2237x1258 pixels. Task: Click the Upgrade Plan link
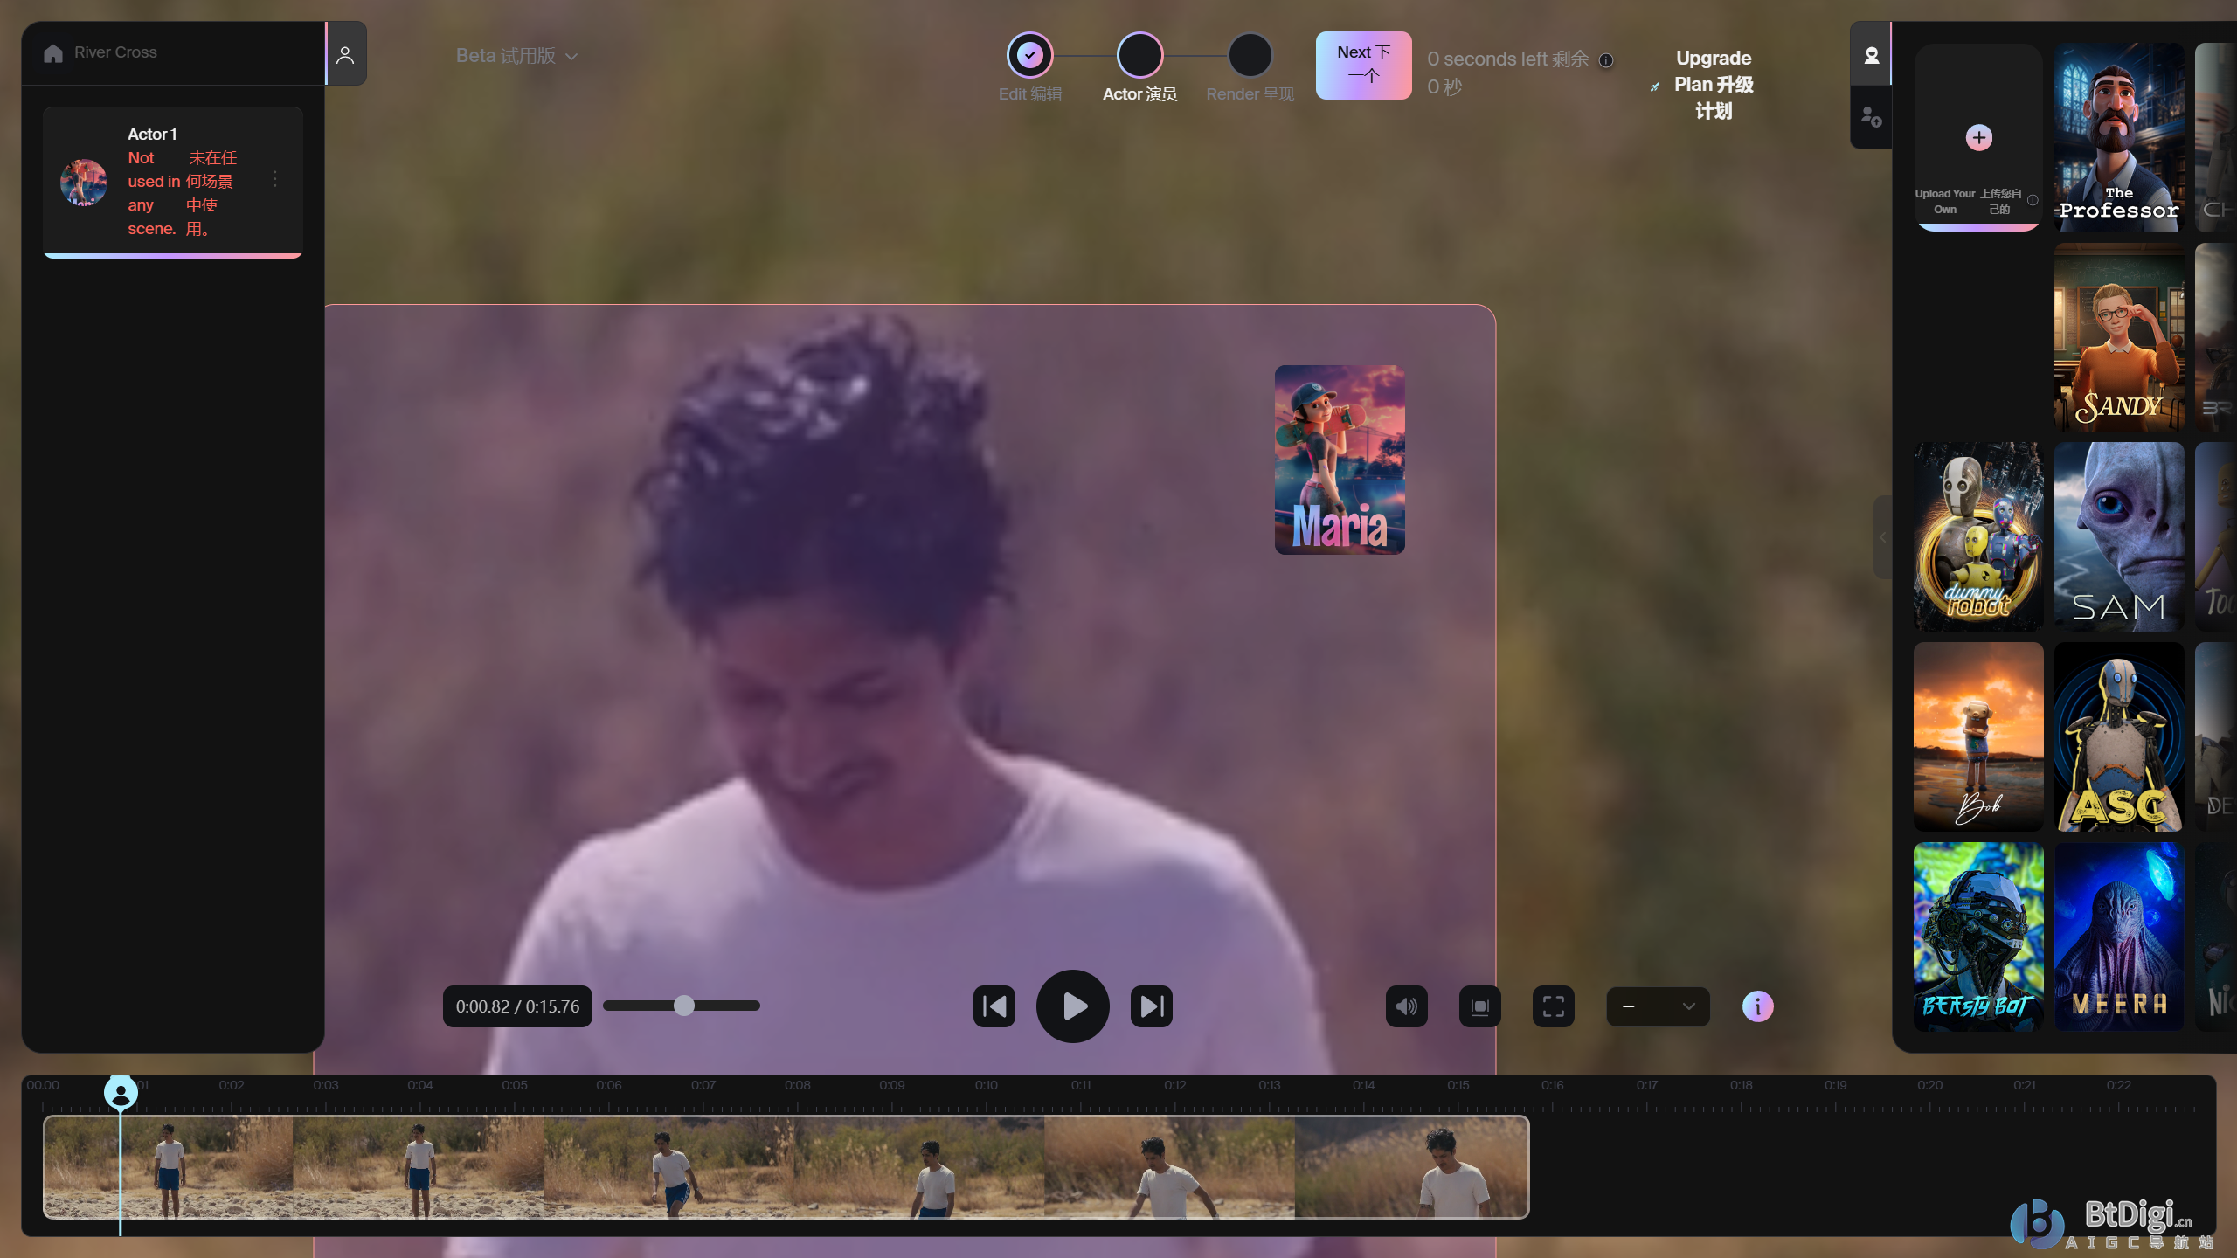tap(1713, 85)
